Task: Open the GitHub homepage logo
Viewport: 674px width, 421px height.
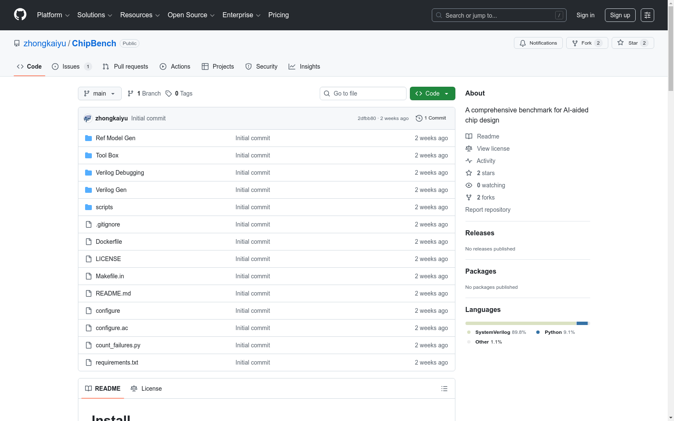Action: pyautogui.click(x=20, y=15)
